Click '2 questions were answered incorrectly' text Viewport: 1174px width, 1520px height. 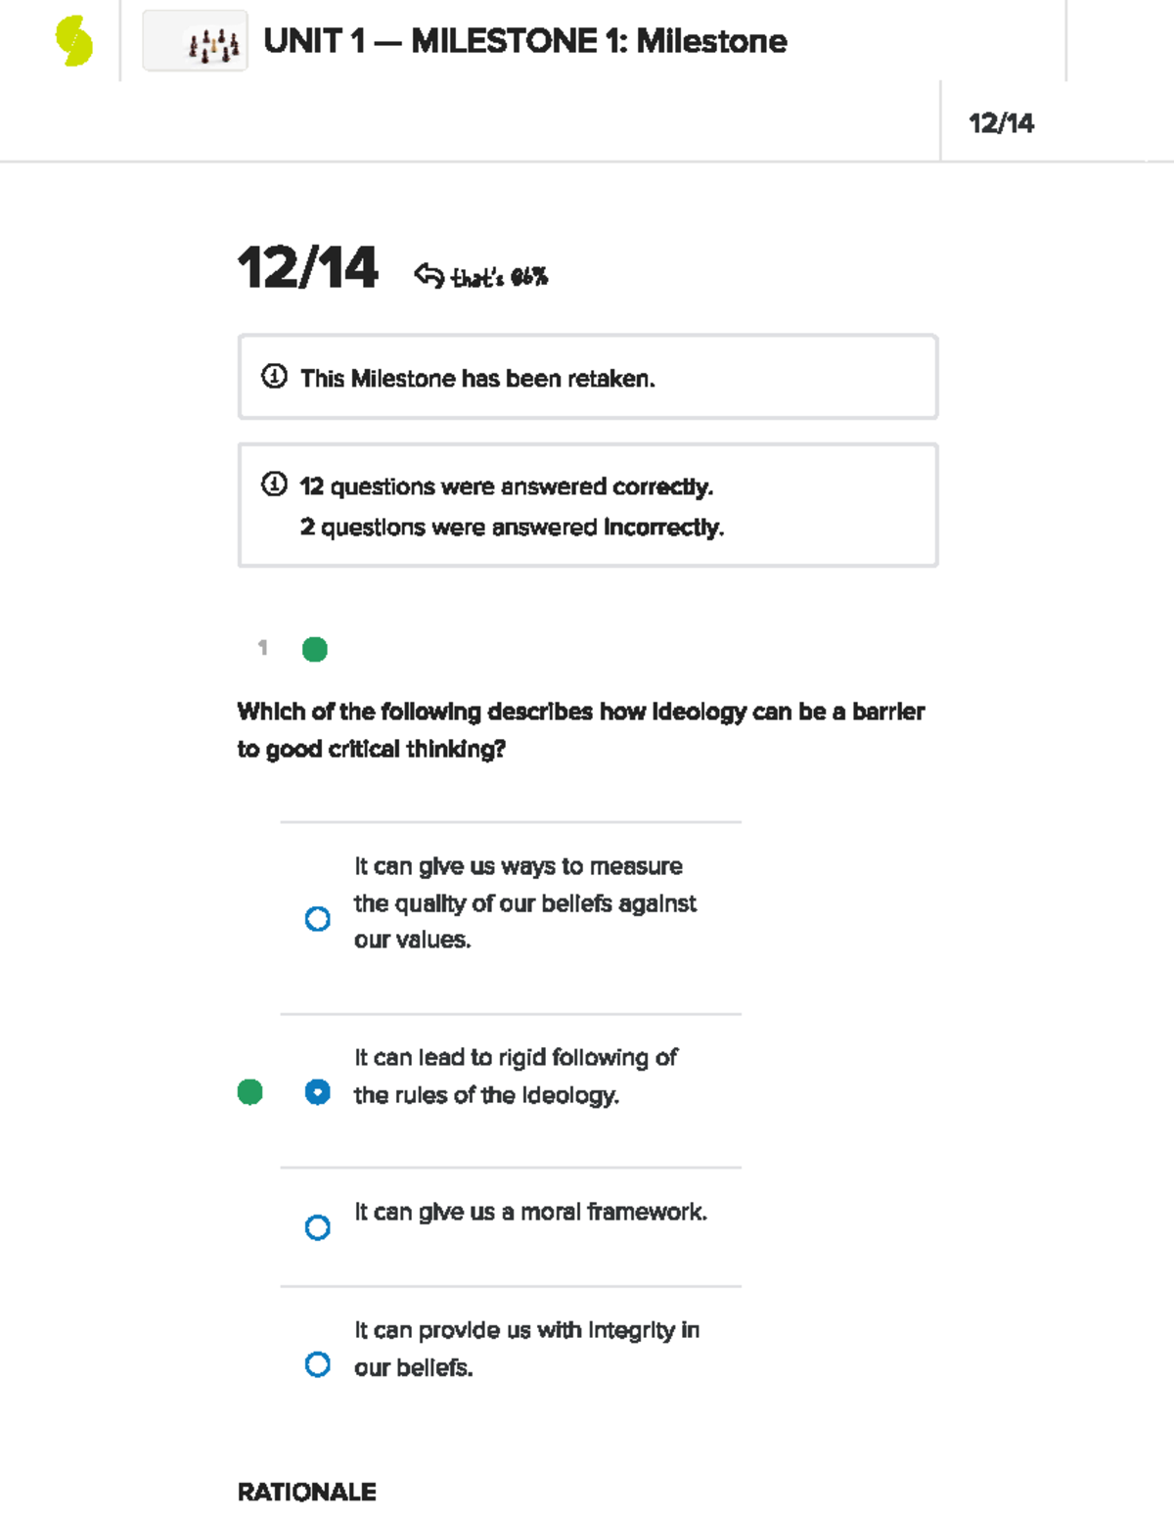512,528
